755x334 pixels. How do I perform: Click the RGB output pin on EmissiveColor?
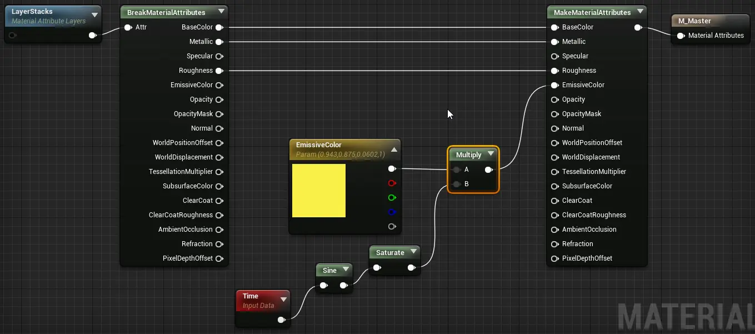(392, 168)
